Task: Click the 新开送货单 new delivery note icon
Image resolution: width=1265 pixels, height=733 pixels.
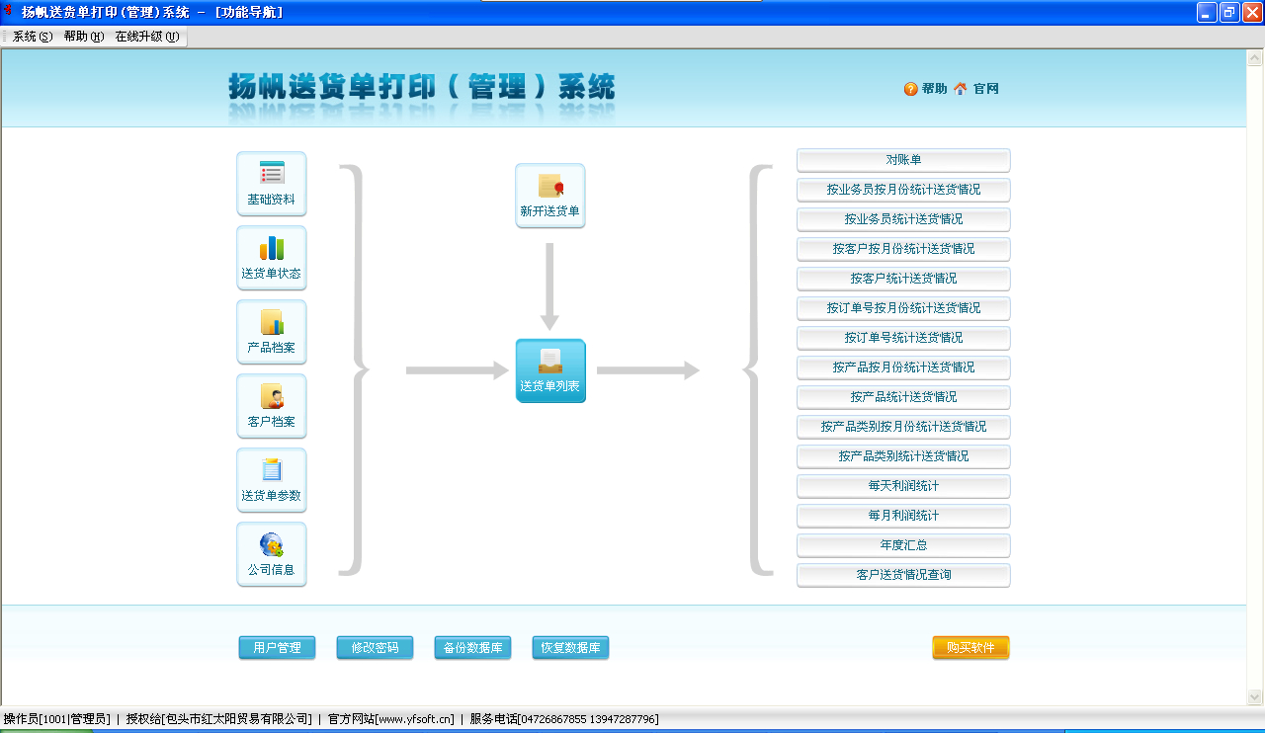Action: coord(550,196)
